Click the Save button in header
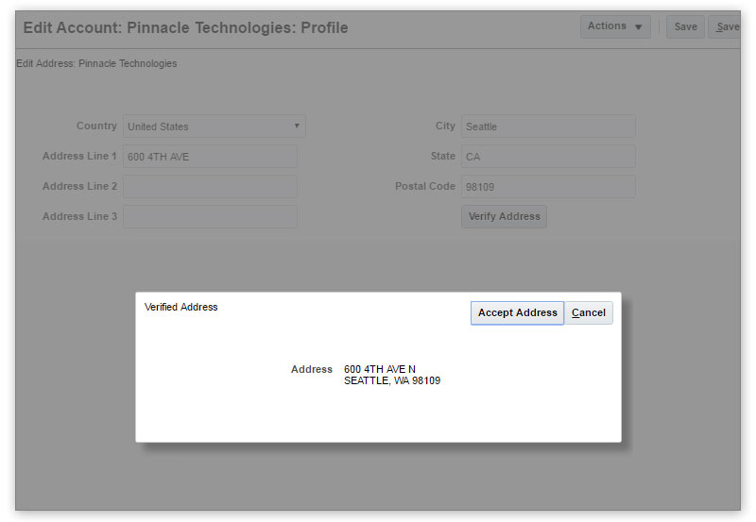The image size is (756, 522). pos(685,27)
